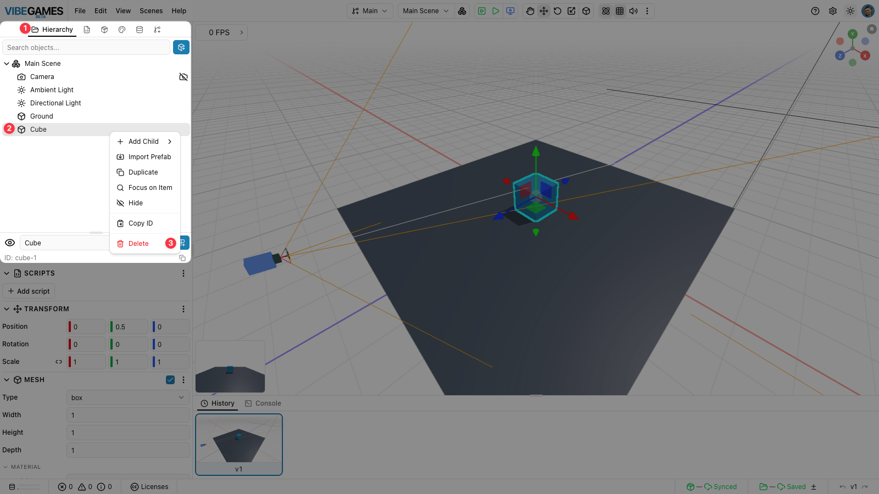Click the Licenses button in status bar
The height and width of the screenshot is (494, 879).
point(149,487)
